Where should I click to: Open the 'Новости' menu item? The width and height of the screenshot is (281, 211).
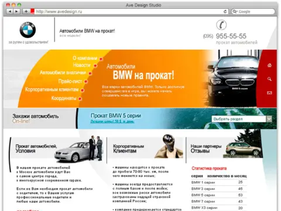82,65
